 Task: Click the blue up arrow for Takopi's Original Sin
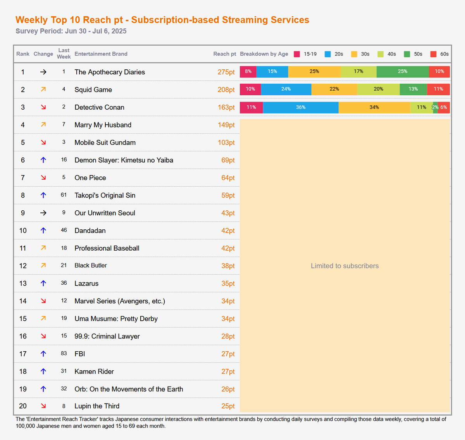click(43, 195)
